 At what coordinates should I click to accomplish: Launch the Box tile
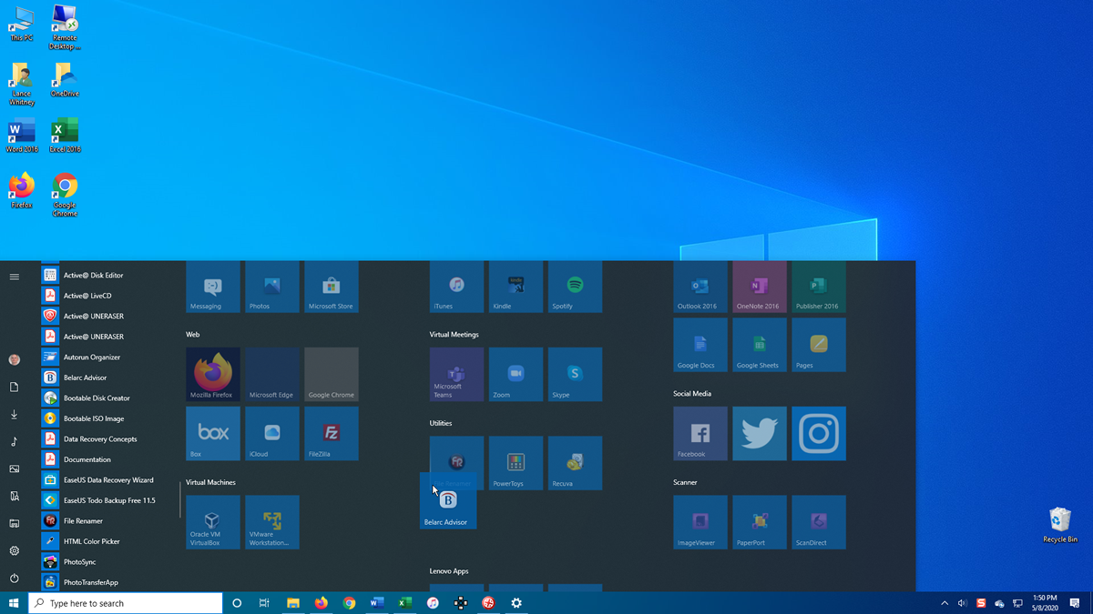coord(213,433)
